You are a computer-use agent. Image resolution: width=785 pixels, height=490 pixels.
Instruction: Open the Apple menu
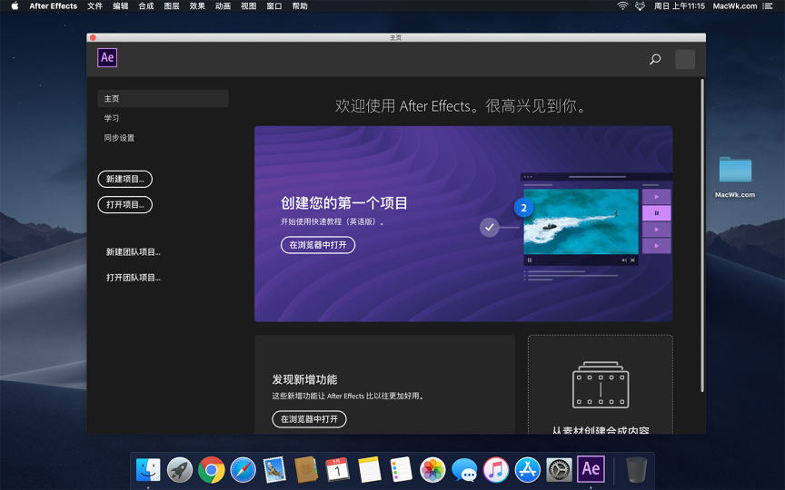[x=15, y=6]
